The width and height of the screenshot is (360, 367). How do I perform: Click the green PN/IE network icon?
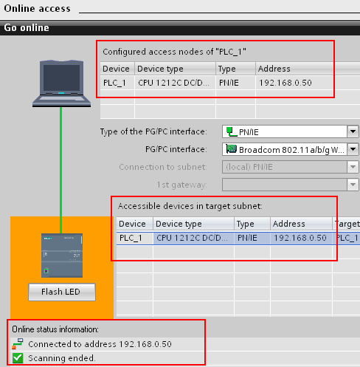click(x=232, y=131)
